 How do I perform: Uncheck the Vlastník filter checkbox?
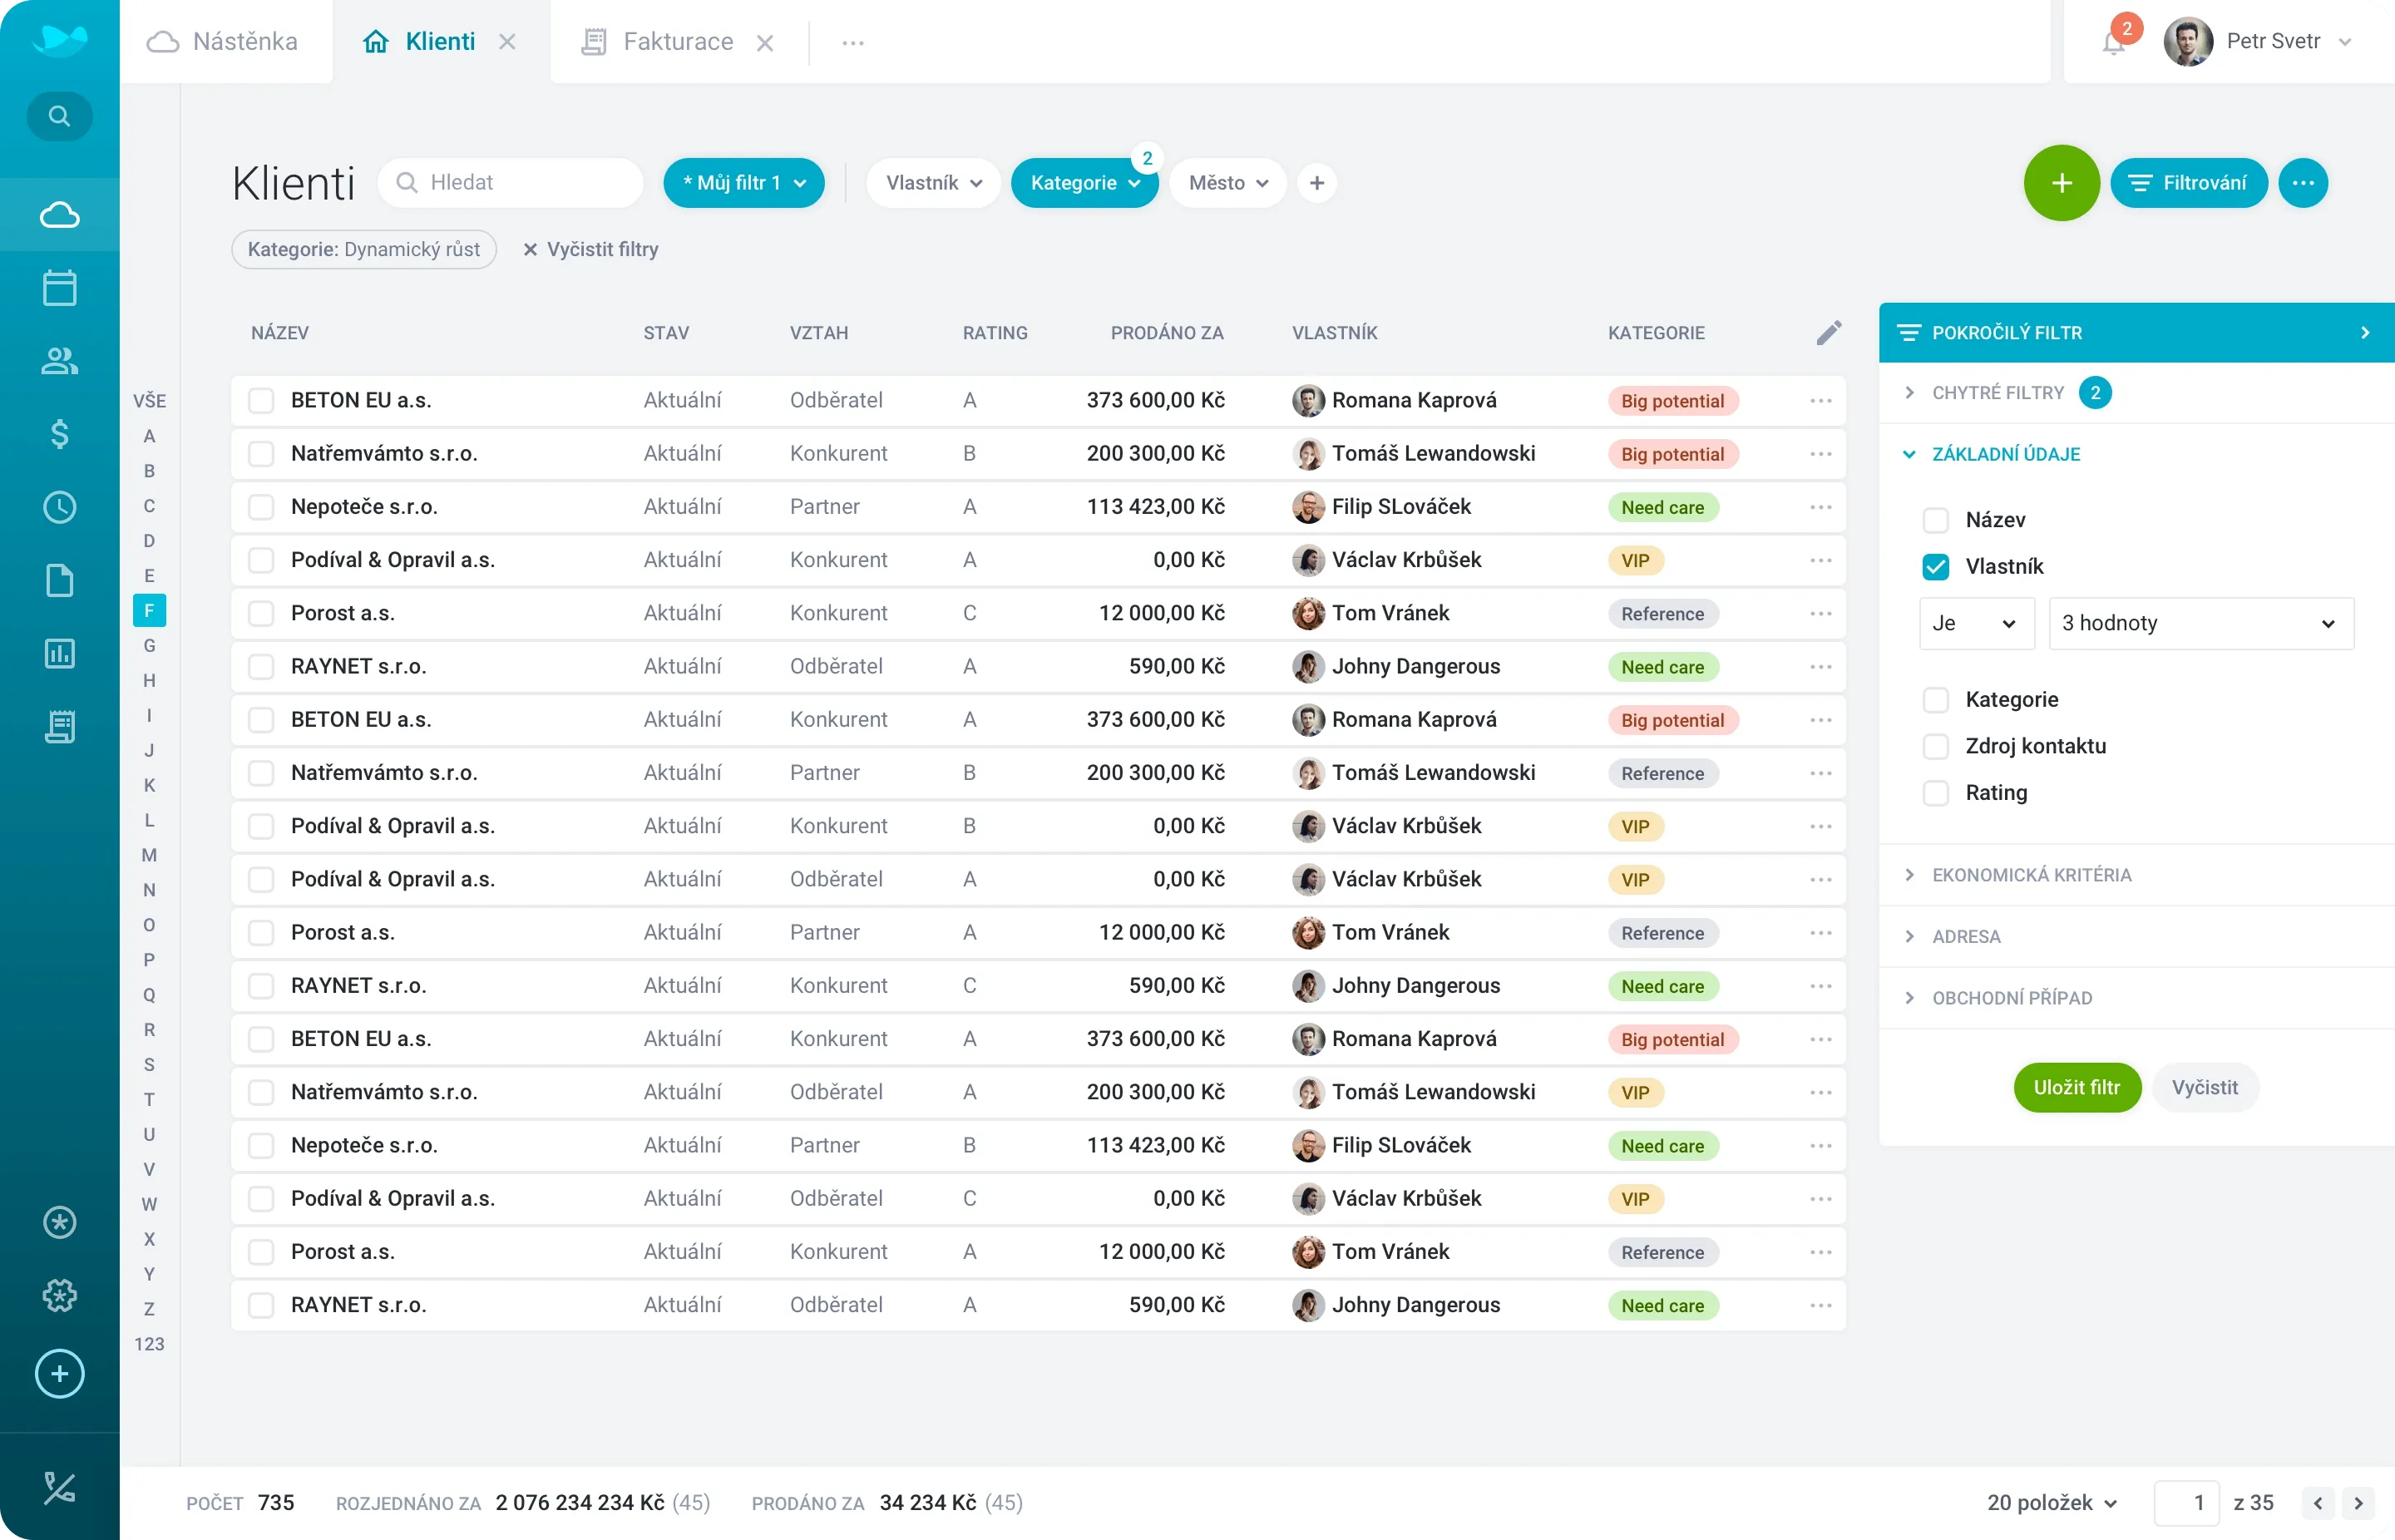1936,567
